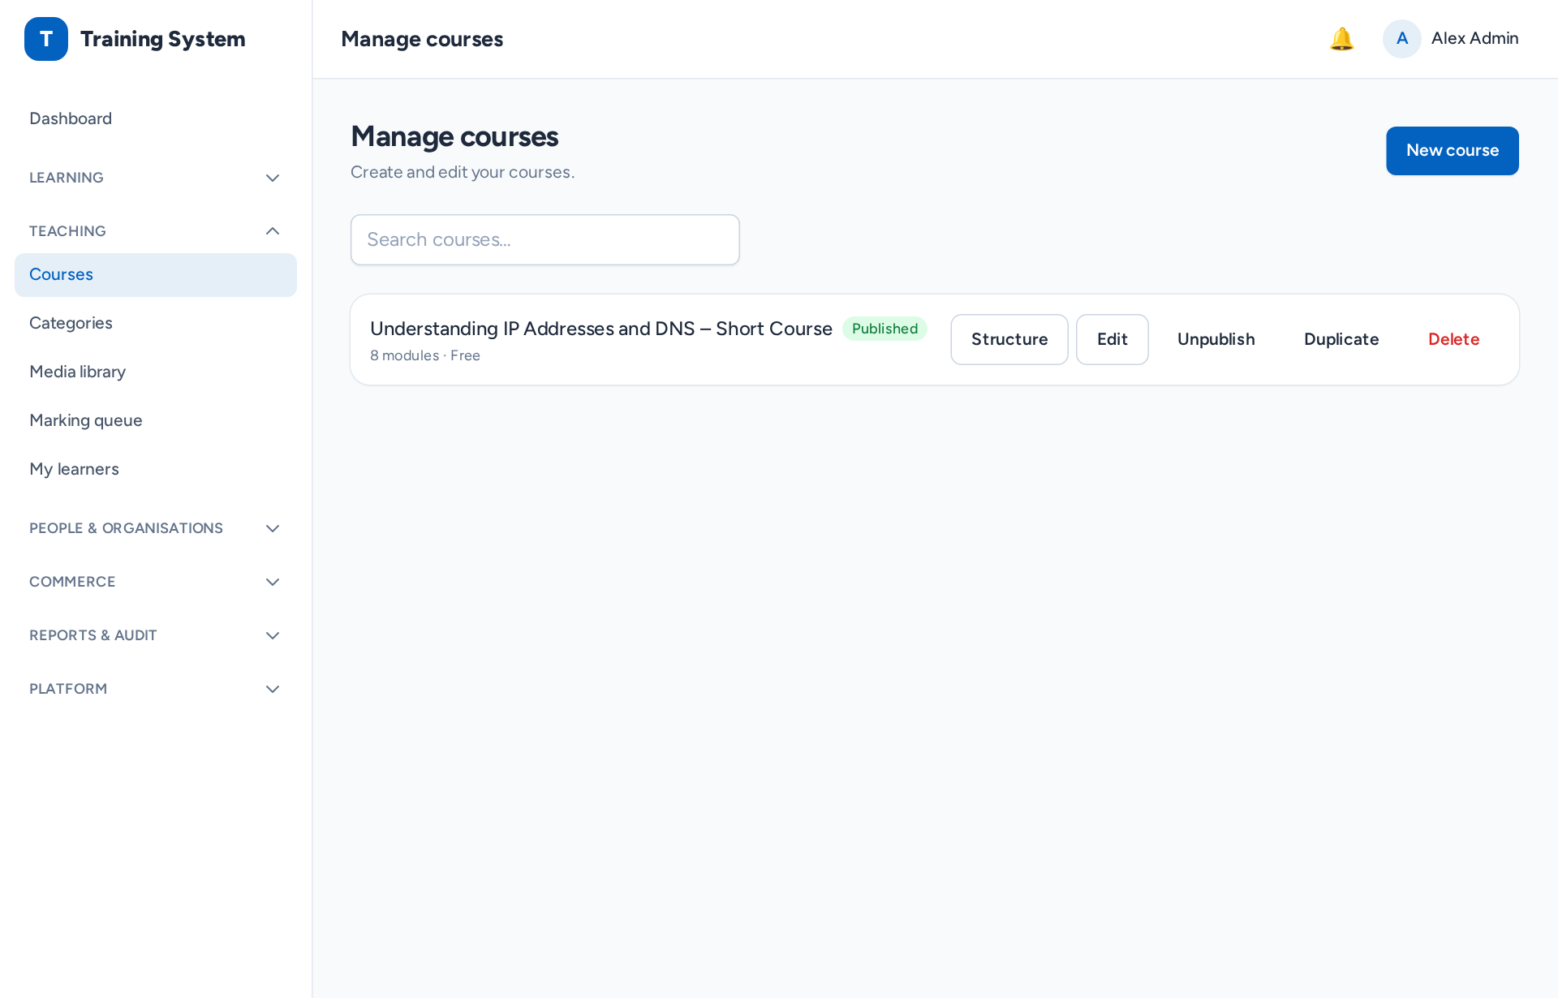1558x998 pixels.
Task: Collapse the Teaching sidebar section
Action: (155, 231)
